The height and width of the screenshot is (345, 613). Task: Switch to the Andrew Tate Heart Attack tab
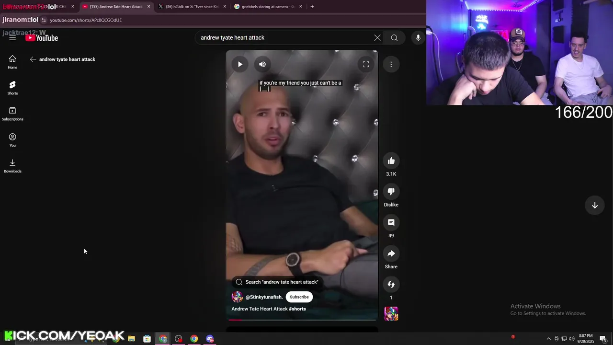[x=116, y=7]
